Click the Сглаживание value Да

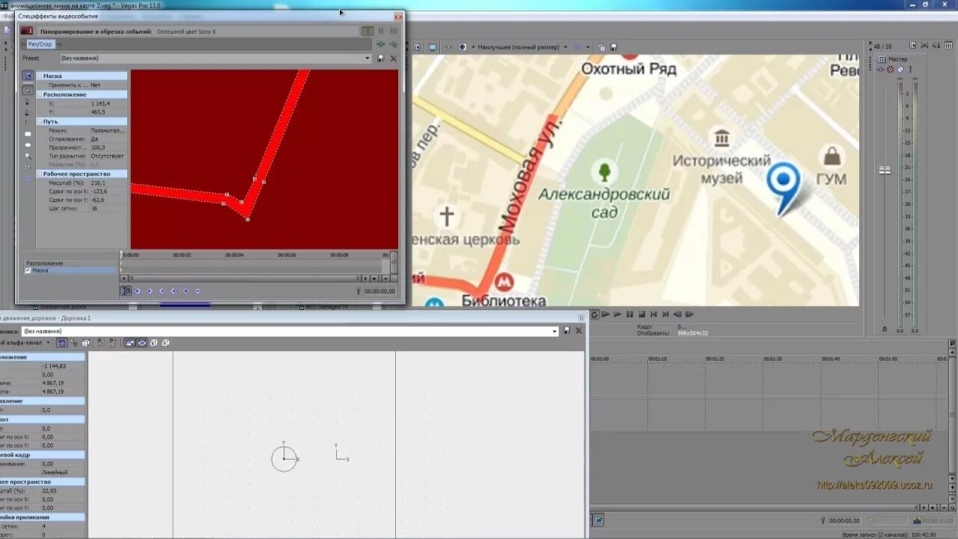coord(109,138)
